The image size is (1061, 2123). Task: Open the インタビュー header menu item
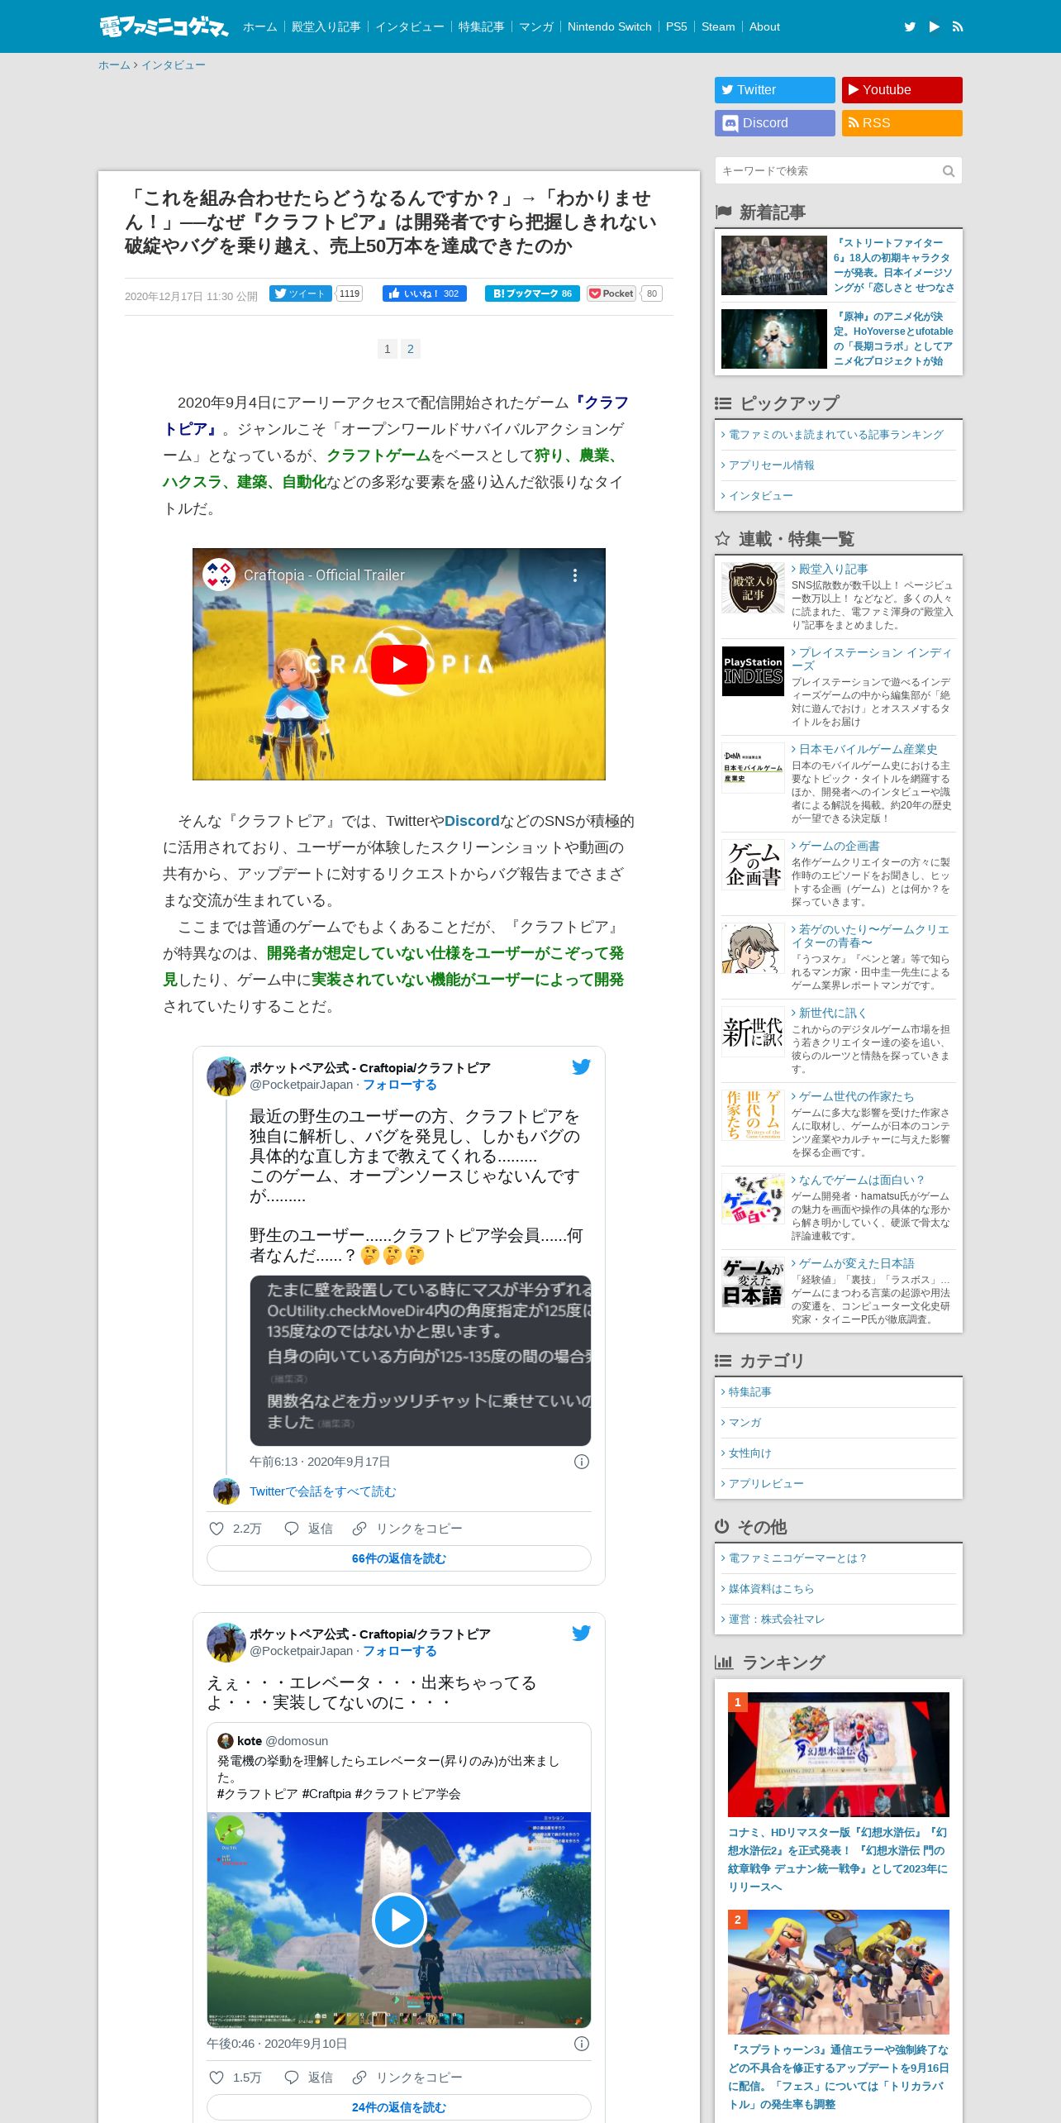[410, 26]
